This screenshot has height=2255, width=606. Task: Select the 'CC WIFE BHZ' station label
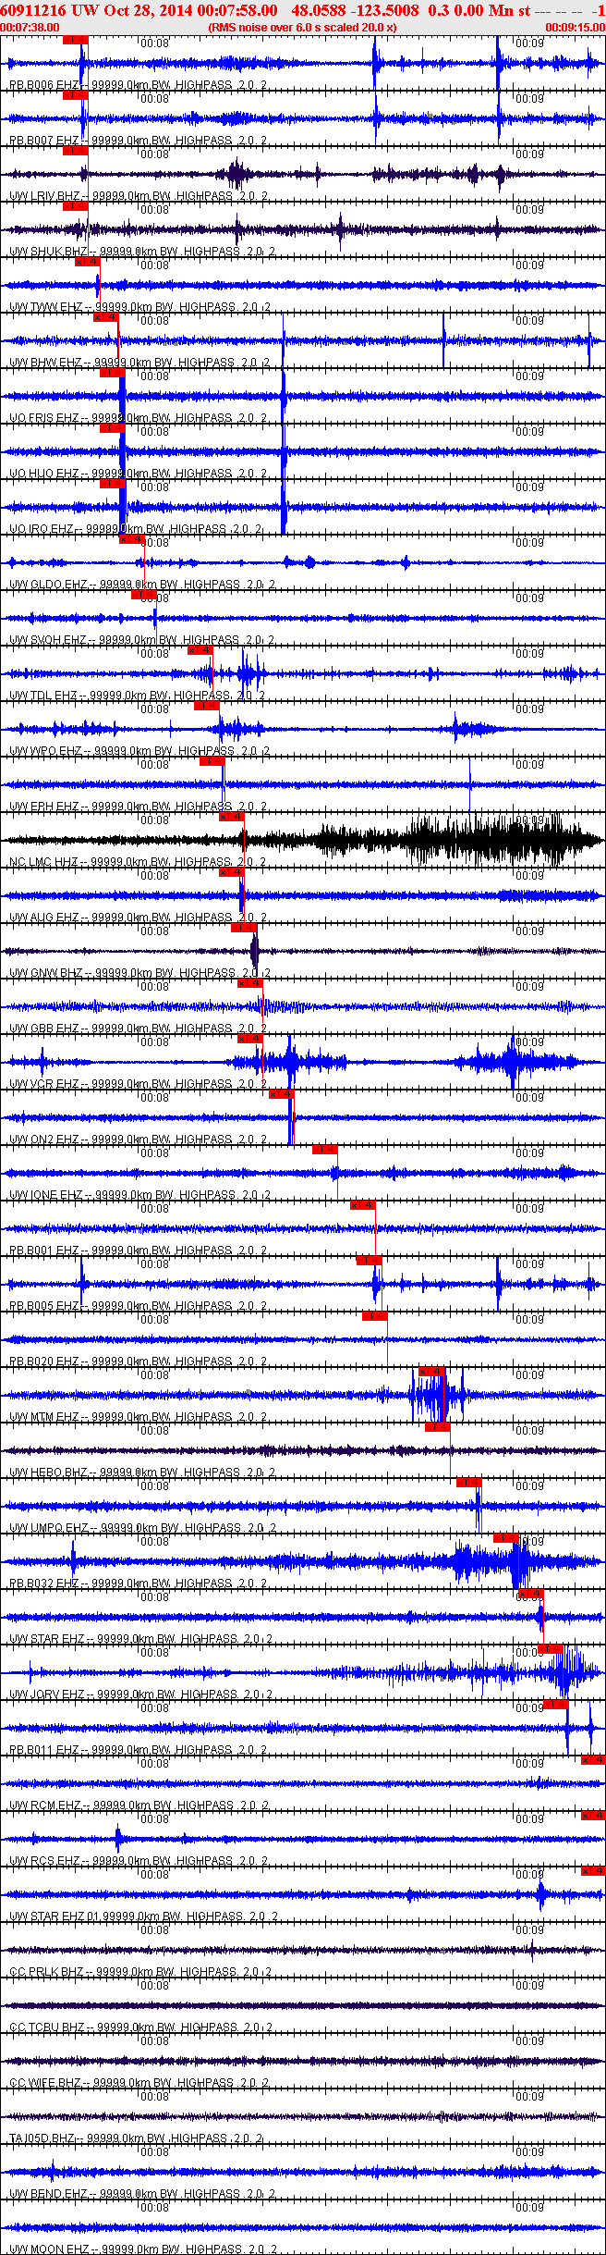click(45, 2083)
